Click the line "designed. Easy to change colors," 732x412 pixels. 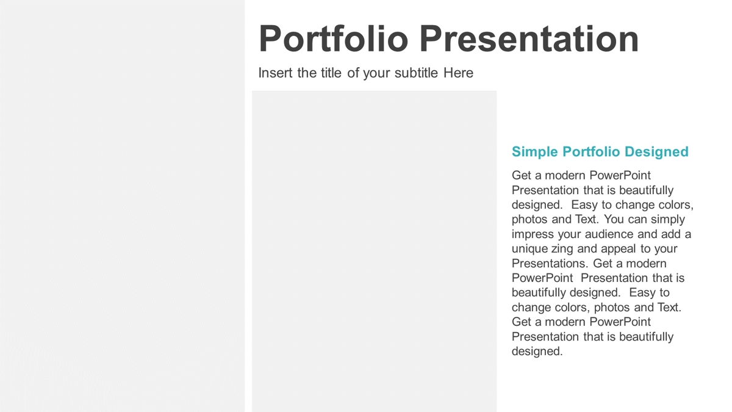[603, 204]
